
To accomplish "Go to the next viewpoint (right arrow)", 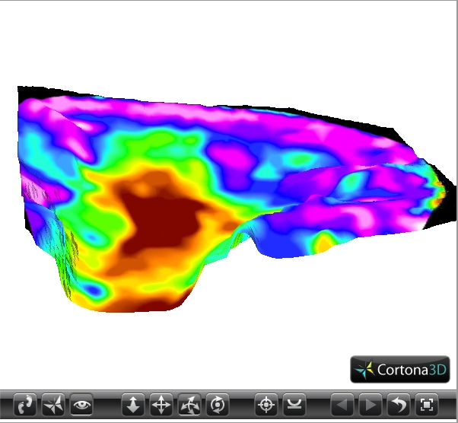I will [370, 405].
